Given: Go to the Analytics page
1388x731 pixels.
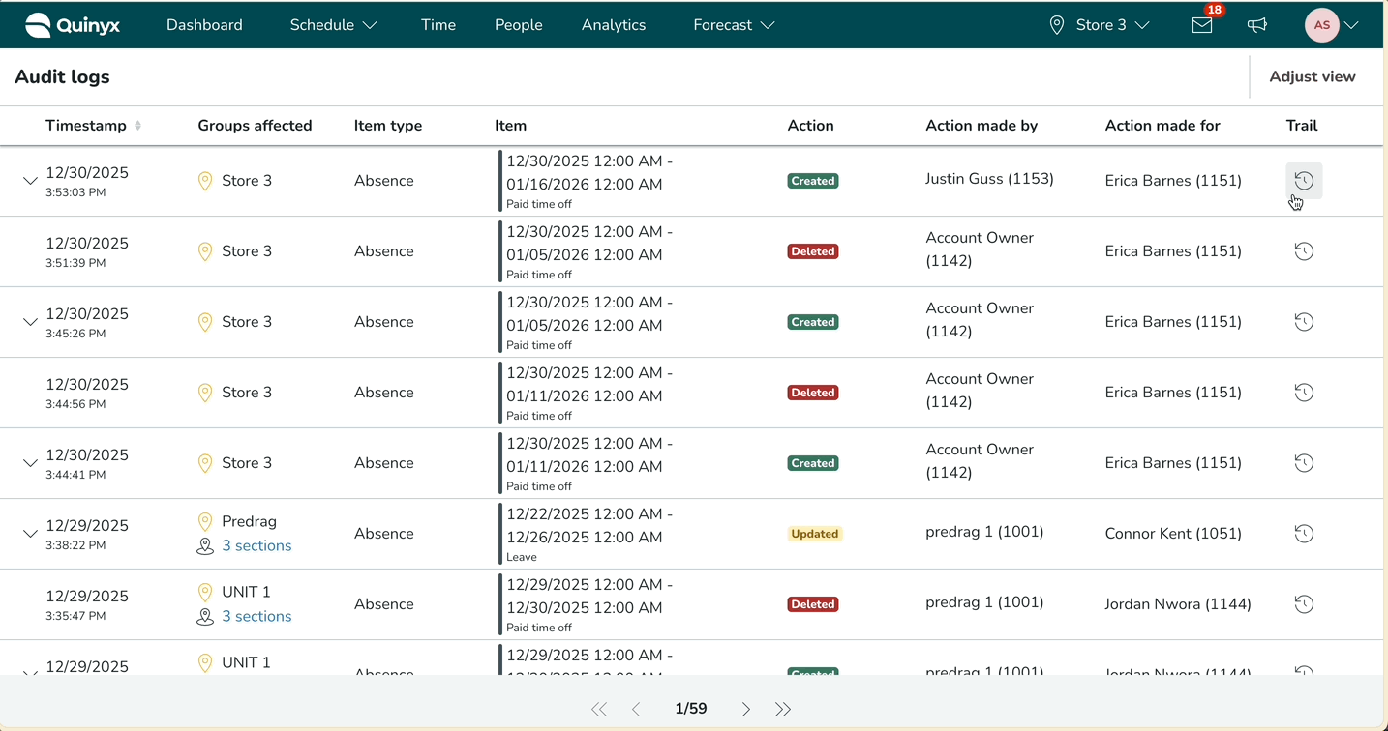Looking at the screenshot, I should tap(613, 25).
